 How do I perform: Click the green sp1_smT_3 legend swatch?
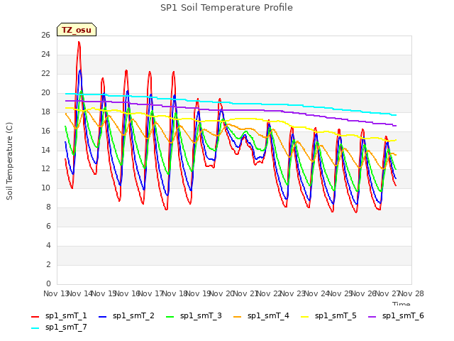[x=170, y=317]
